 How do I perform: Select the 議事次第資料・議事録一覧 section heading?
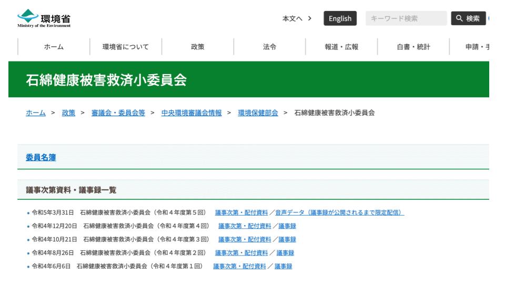(x=71, y=190)
